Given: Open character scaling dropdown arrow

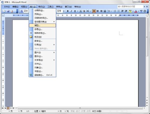Looking at the screenshot, I should pos(90,11).
